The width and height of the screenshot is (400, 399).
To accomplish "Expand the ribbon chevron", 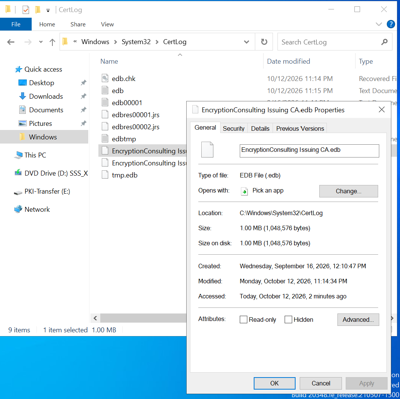I will point(379,24).
